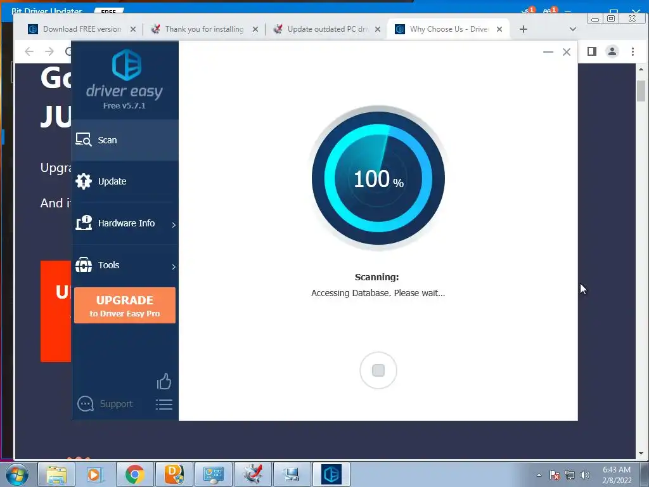Open the Control Panel taskbar icon

[x=213, y=474]
